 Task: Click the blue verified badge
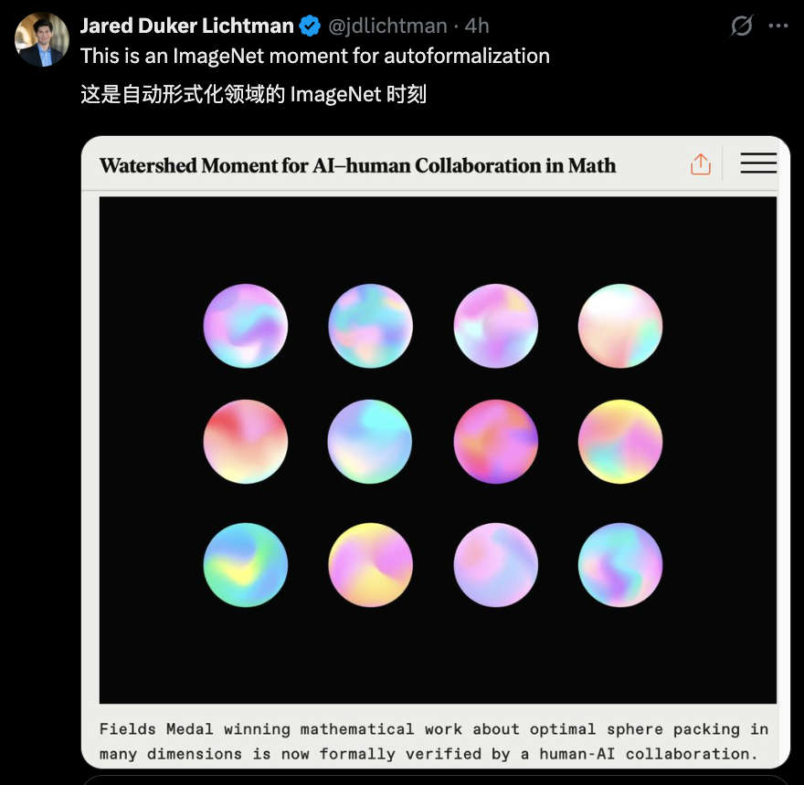[x=311, y=26]
